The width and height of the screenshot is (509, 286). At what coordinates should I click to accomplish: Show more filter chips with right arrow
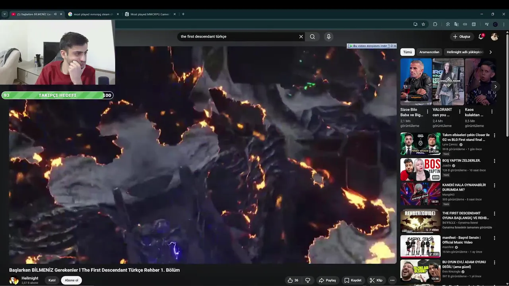491,52
